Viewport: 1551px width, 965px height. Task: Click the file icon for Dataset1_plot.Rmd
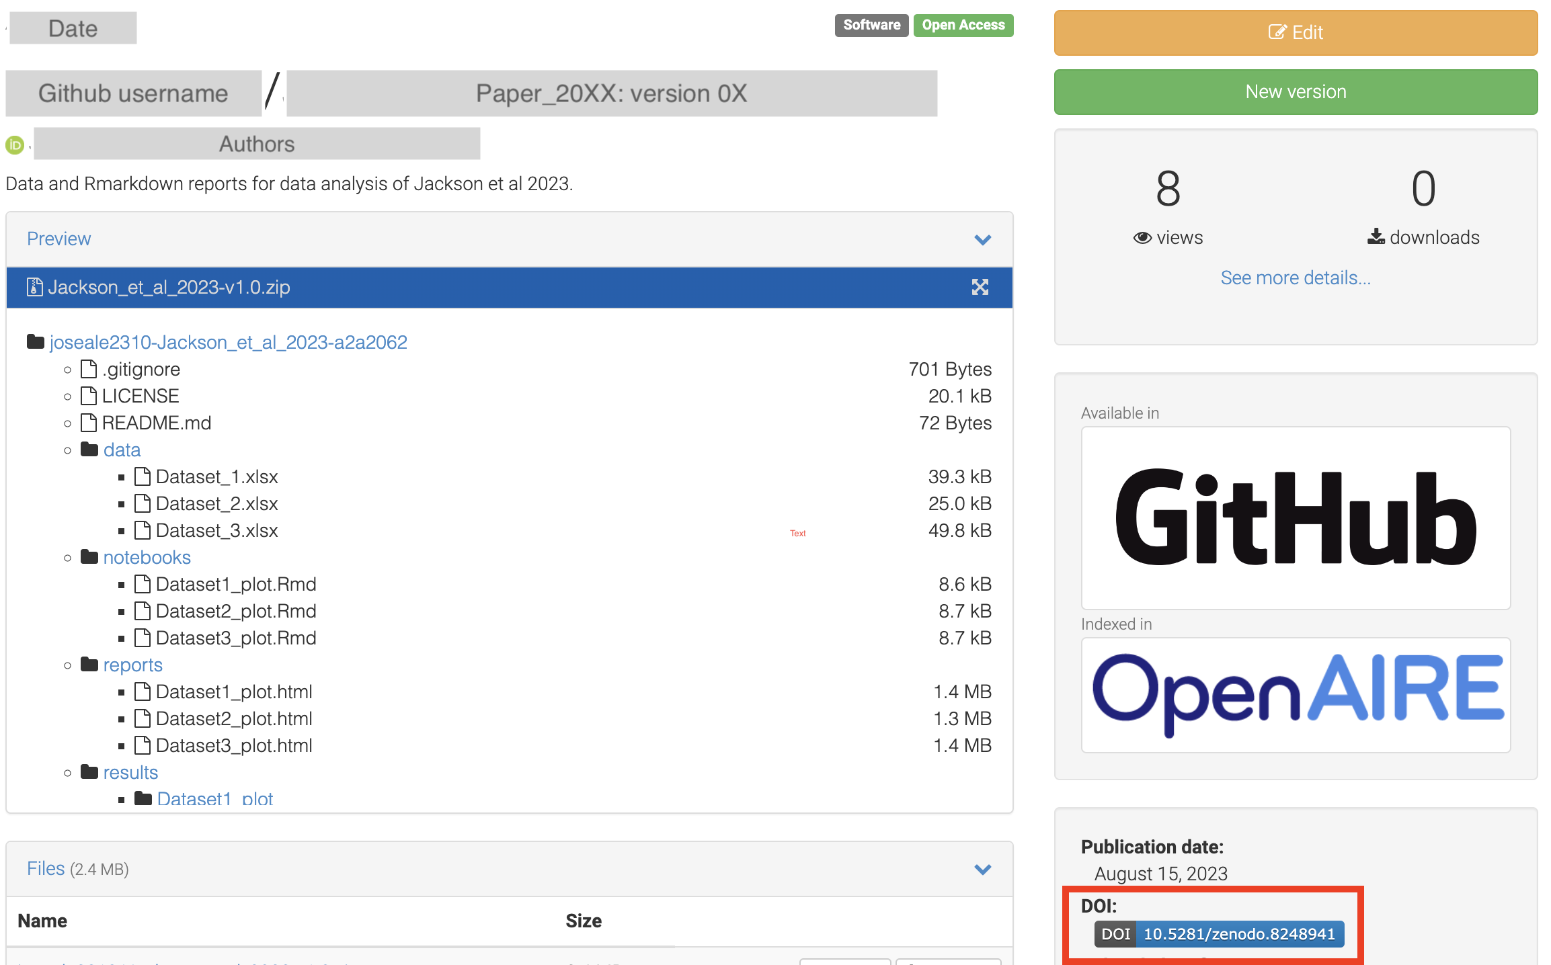(143, 584)
